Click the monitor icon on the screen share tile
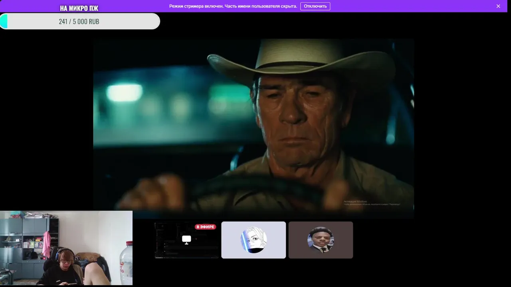The width and height of the screenshot is (511, 287). coord(186,240)
